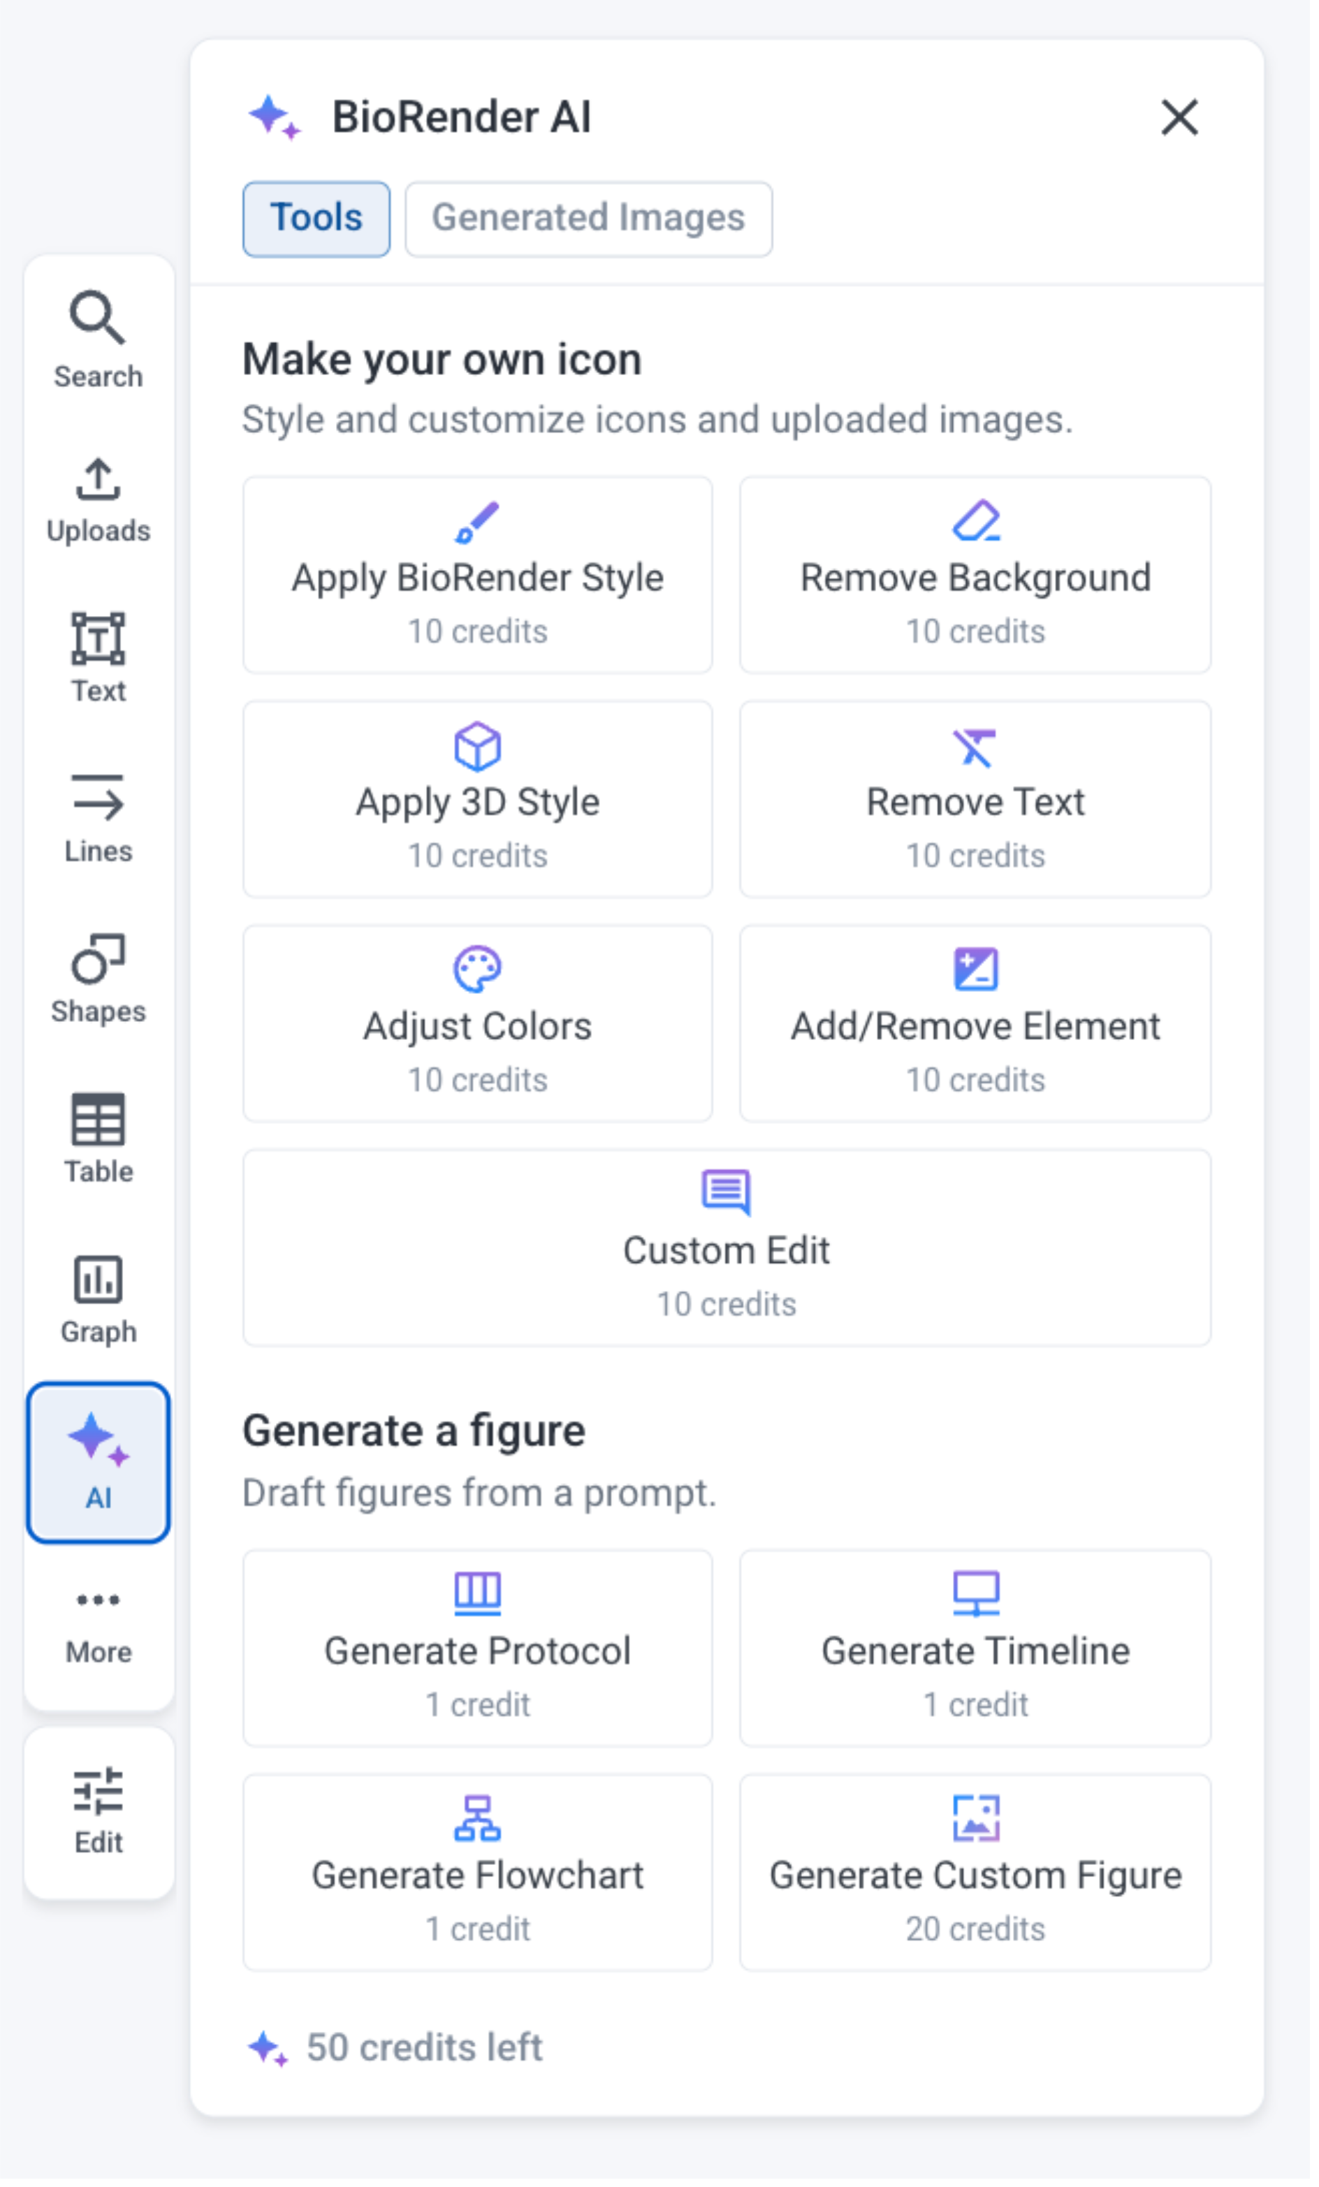Open the Shapes tool

98,978
